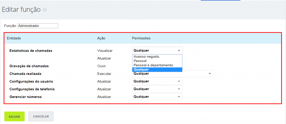Expand Chamada realizada Executar permission dropdown

click(x=172, y=74)
